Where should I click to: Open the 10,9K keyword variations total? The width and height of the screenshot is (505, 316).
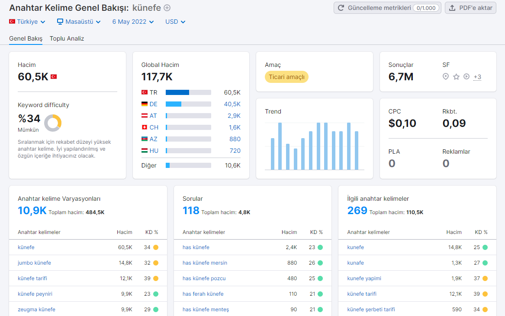pyautogui.click(x=32, y=210)
